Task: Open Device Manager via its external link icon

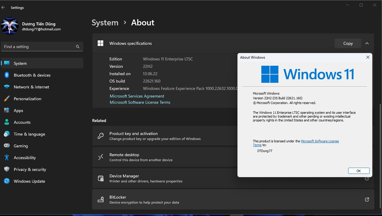Action: pyautogui.click(x=367, y=178)
